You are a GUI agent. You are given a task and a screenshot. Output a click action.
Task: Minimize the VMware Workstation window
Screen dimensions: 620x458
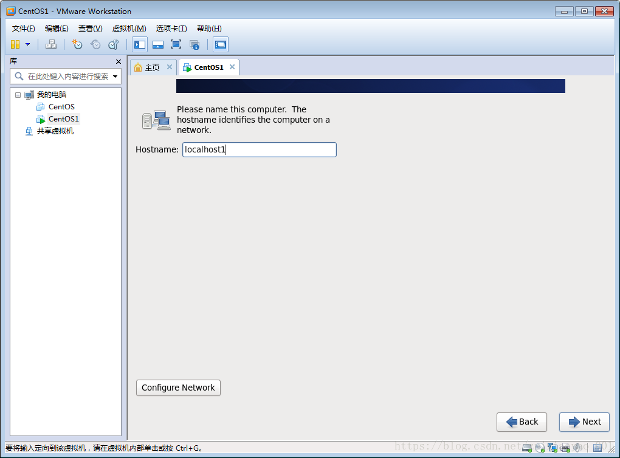pos(564,12)
